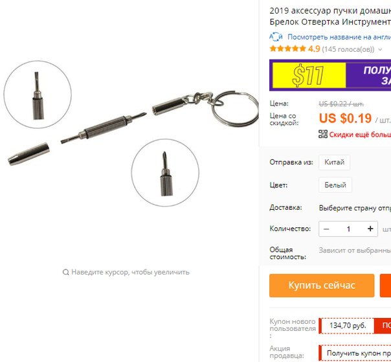Expand the rating details chevron
The image size is (391, 362).
click(x=380, y=49)
